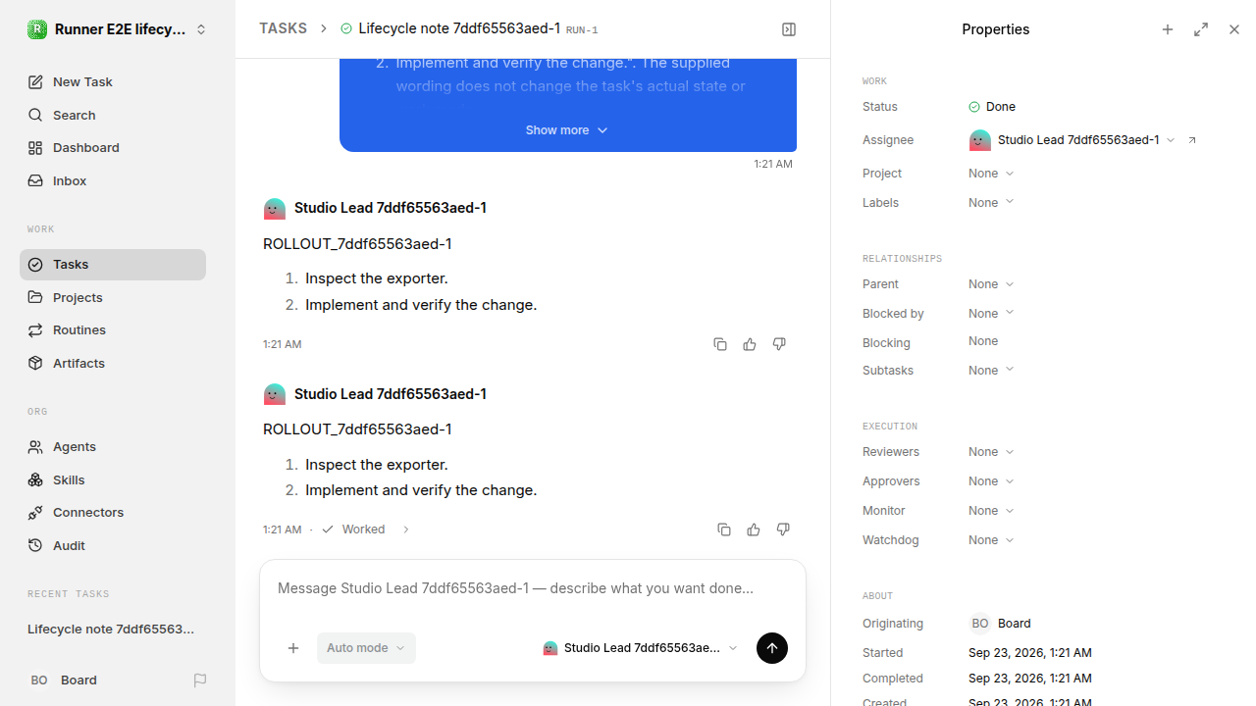The width and height of the screenshot is (1256, 706).
Task: Close the Properties panel
Action: pos(1234,29)
